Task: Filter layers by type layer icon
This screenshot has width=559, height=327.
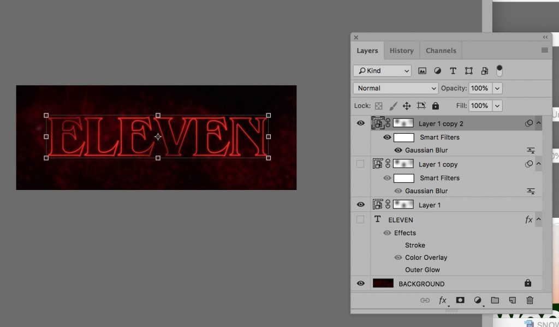Action: pos(453,70)
